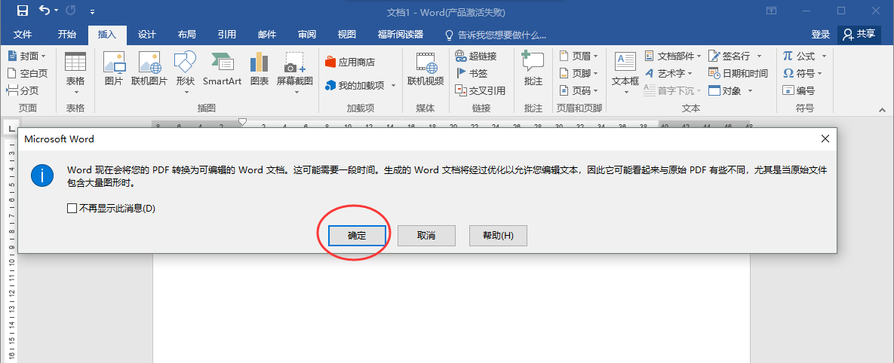The image size is (894, 363).
Task: Check 不再显示此消息 checkbox
Action: 72,209
